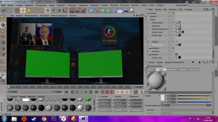
Task: Toggle X axis lock
Action: click(x=48, y=10)
